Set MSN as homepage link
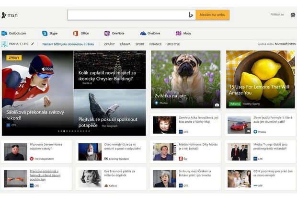Screen dimensions: 297x198 tap(68, 44)
